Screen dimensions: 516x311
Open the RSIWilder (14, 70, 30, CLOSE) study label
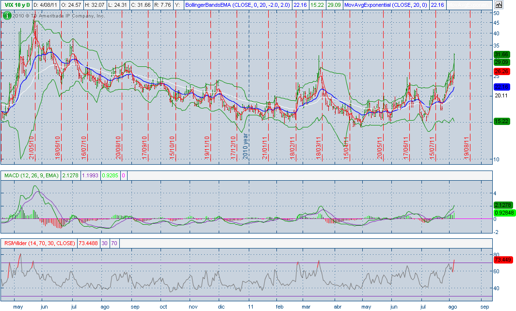pos(39,243)
